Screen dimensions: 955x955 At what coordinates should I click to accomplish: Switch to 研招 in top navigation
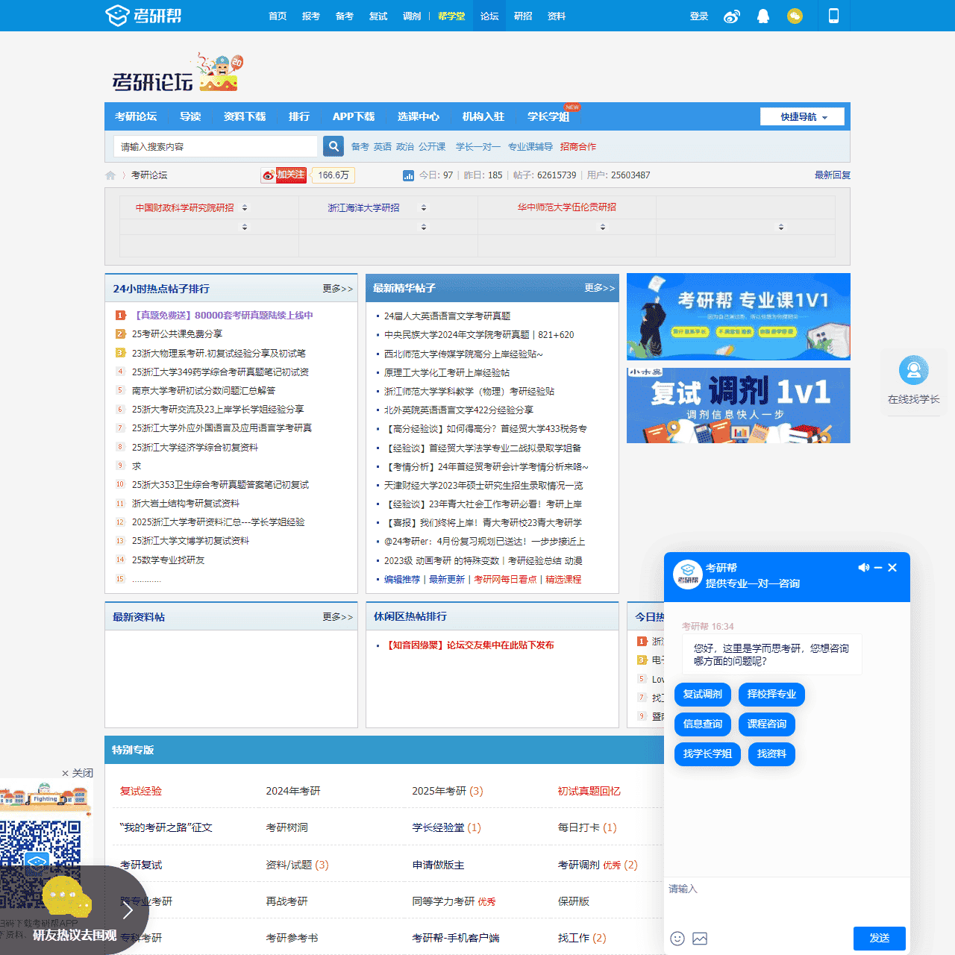523,16
